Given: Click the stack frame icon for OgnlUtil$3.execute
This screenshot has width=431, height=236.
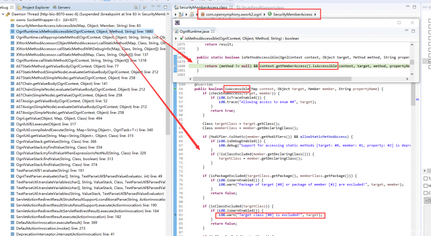Looking at the screenshot, I should click(12, 124).
